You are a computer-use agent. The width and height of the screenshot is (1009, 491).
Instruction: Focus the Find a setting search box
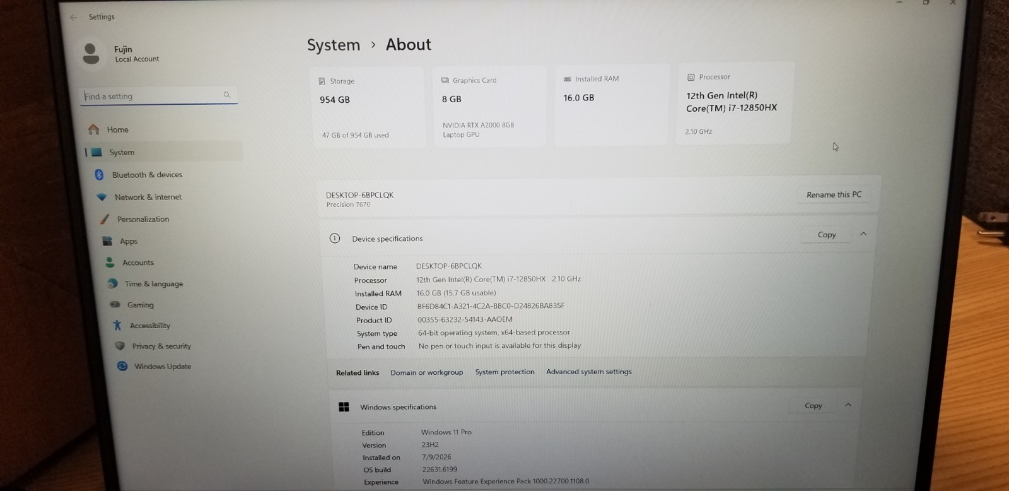coord(159,95)
